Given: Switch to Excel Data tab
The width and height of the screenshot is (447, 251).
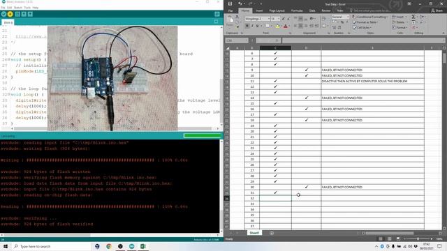Looking at the screenshot, I should pos(312,10).
